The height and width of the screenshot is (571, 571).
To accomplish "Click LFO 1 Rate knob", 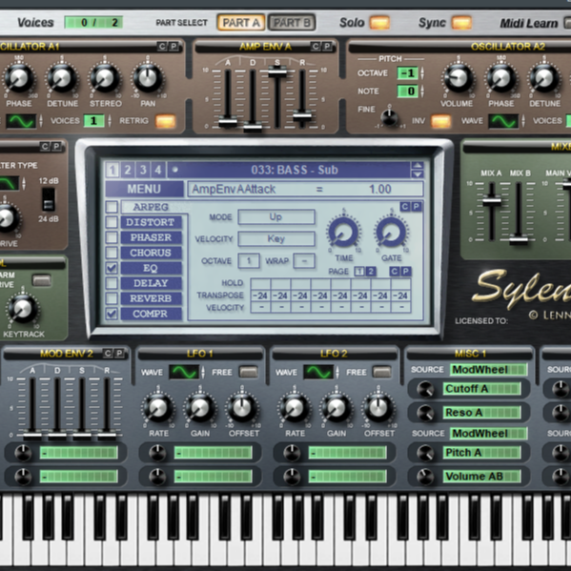I will 158,407.
